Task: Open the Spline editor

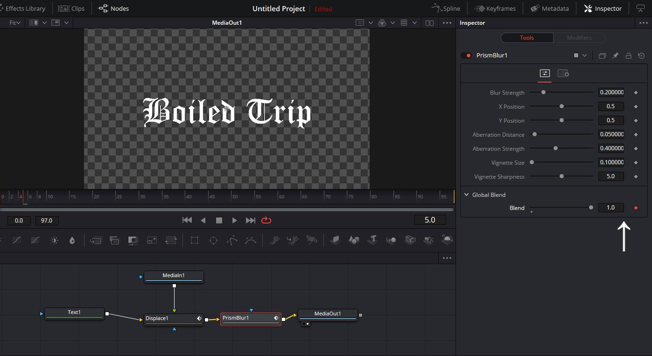Action: pos(446,8)
